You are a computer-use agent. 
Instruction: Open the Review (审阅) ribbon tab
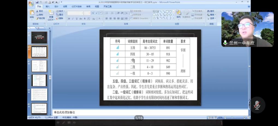tap(88, 7)
